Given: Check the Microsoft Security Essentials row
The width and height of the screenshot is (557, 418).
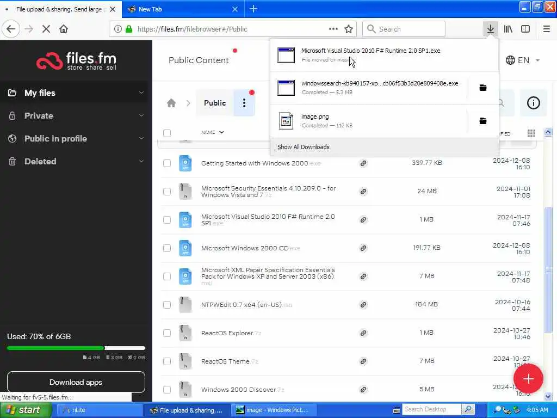Looking at the screenshot, I should click(x=167, y=192).
